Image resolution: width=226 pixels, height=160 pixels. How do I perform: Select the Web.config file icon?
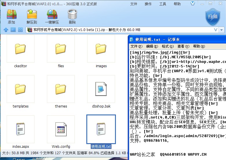click(61, 129)
